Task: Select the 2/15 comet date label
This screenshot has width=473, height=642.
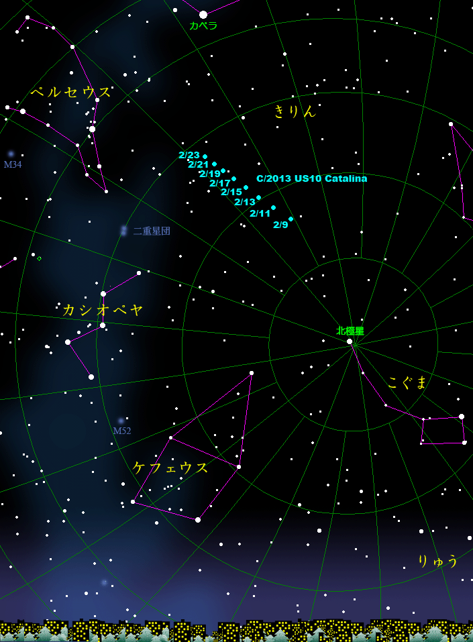Action: [x=231, y=192]
